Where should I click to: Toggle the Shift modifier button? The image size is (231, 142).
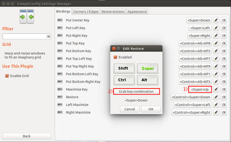click(124, 68)
